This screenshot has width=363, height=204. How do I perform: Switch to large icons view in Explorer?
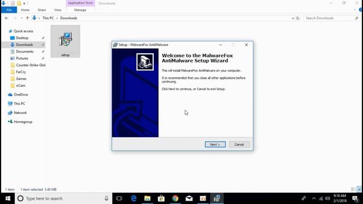click(359, 189)
